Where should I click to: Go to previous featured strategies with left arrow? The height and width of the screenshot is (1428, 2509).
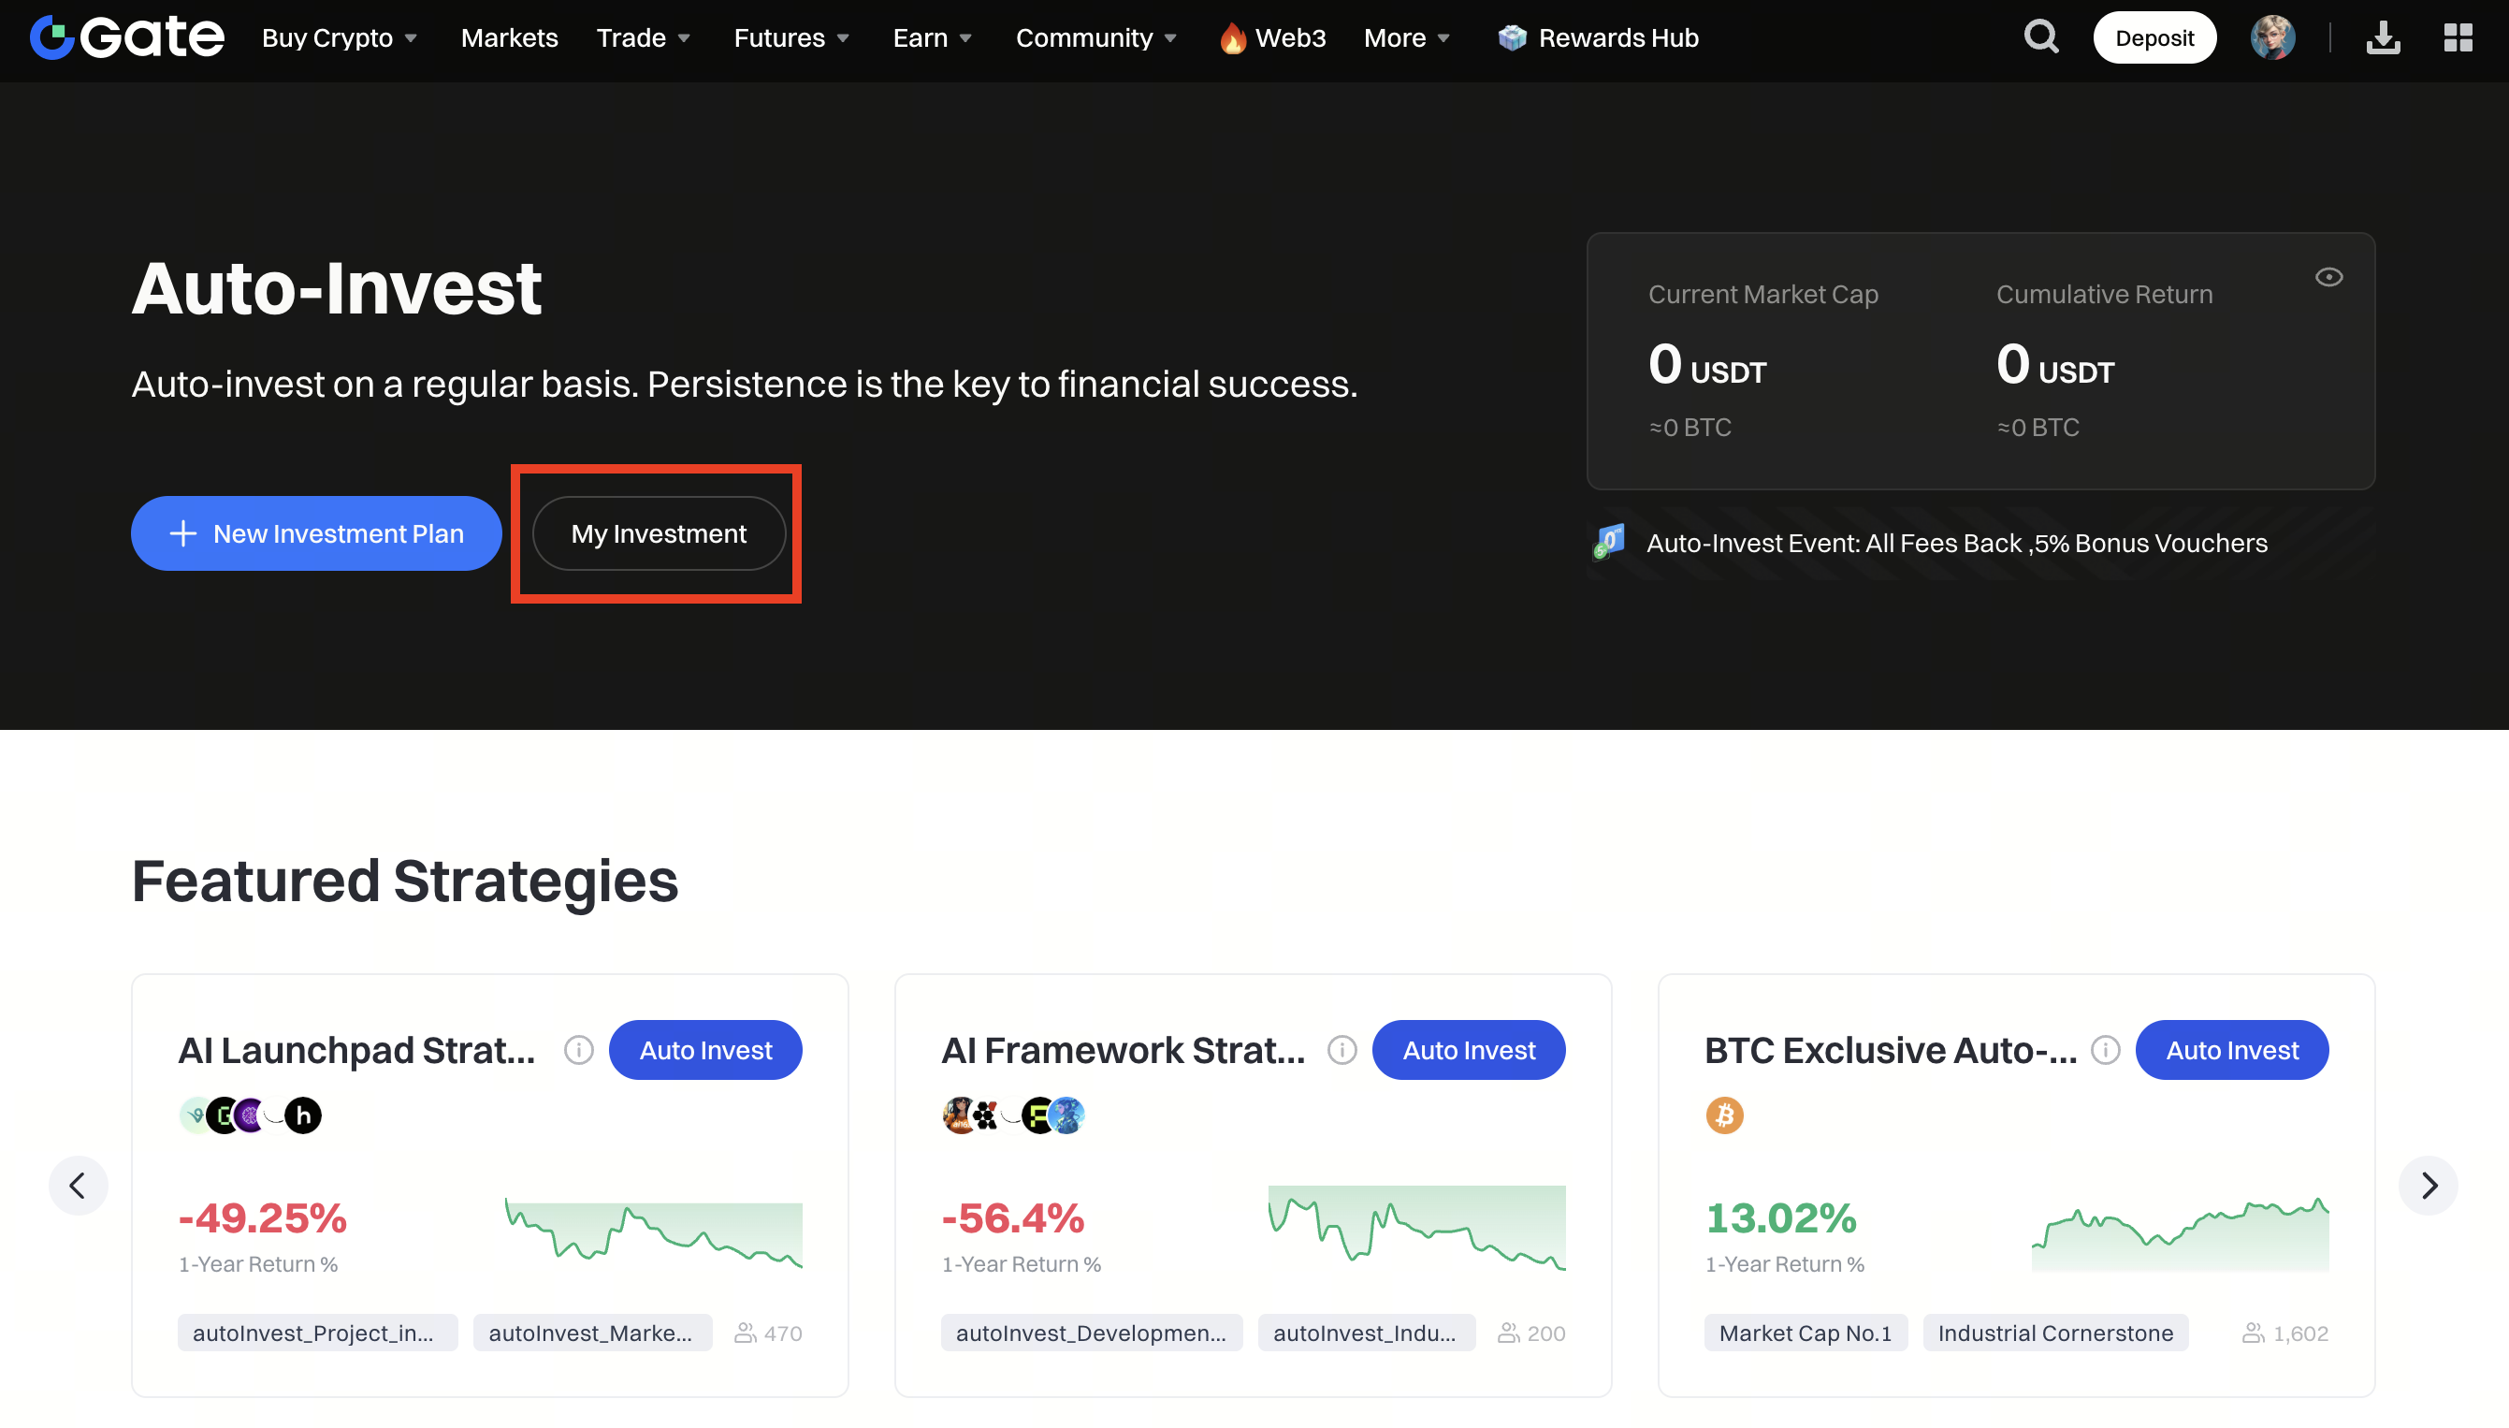tap(79, 1185)
